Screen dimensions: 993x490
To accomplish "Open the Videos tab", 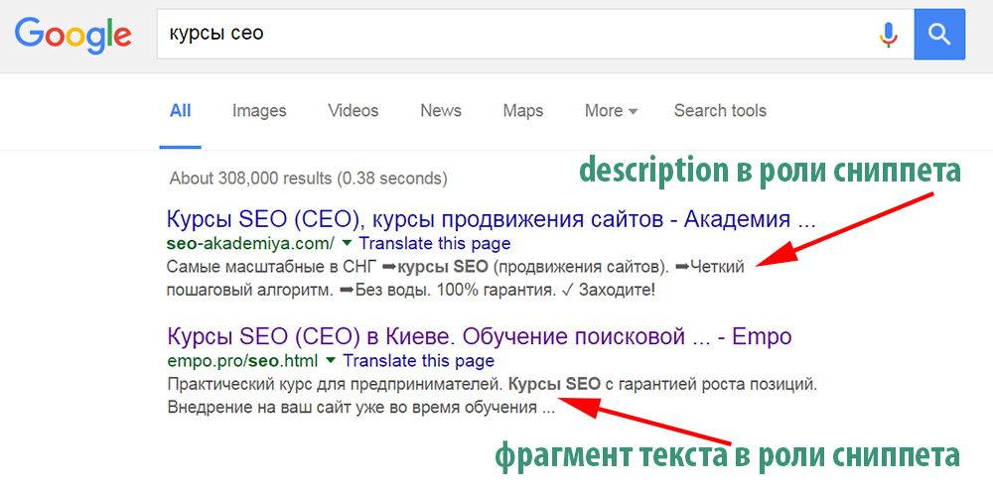I will tap(353, 111).
